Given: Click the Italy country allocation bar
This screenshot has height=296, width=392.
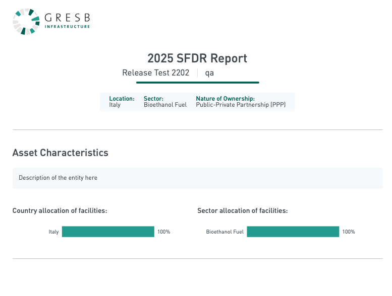Looking at the screenshot, I should click(108, 232).
